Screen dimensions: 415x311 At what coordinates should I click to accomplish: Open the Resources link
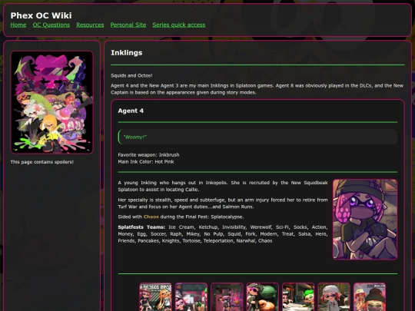pyautogui.click(x=90, y=25)
